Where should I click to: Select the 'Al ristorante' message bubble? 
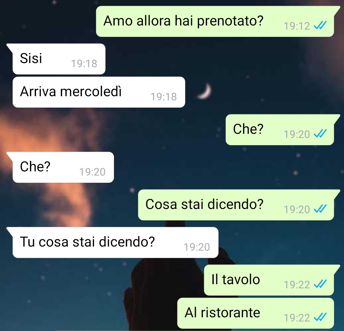255,313
